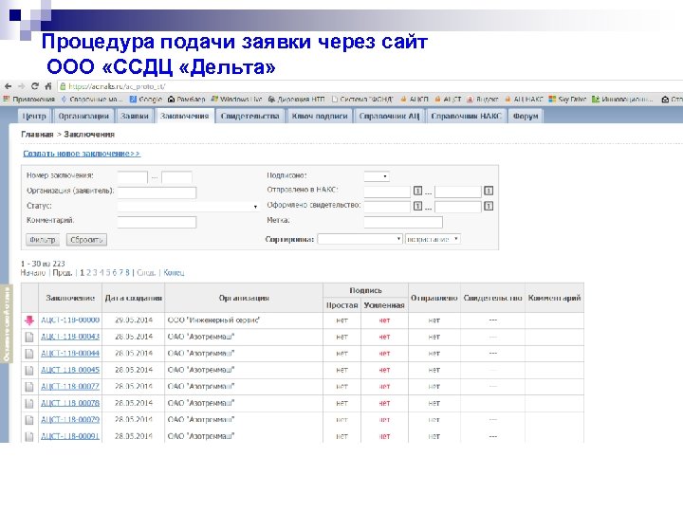Click the Главная breadcrumb link
Viewport: 683px width, 512px height.
point(37,134)
